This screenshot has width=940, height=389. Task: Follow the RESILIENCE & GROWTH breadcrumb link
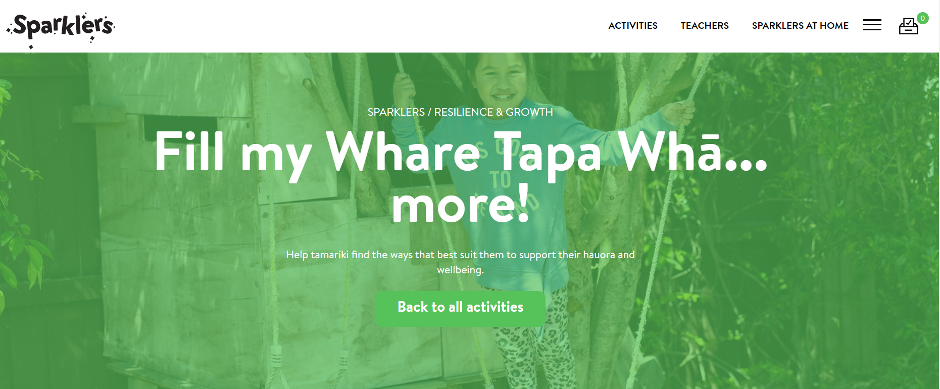pyautogui.click(x=493, y=112)
